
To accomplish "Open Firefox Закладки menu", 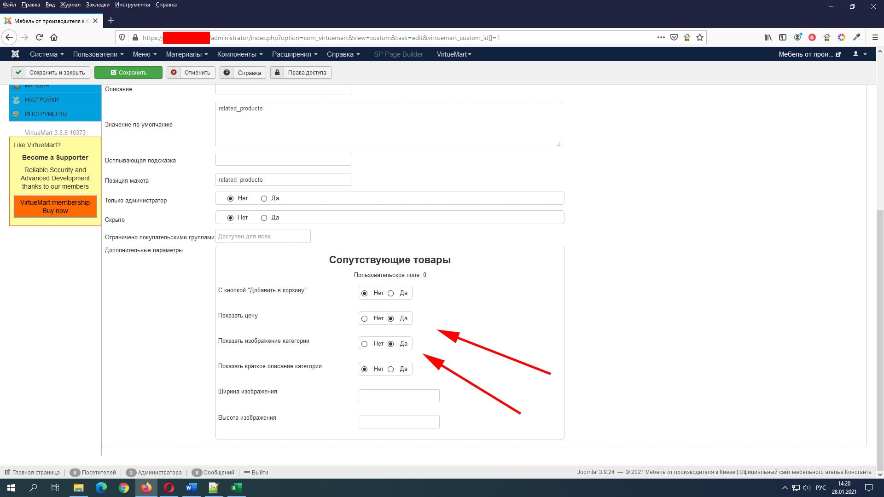I will pos(98,5).
